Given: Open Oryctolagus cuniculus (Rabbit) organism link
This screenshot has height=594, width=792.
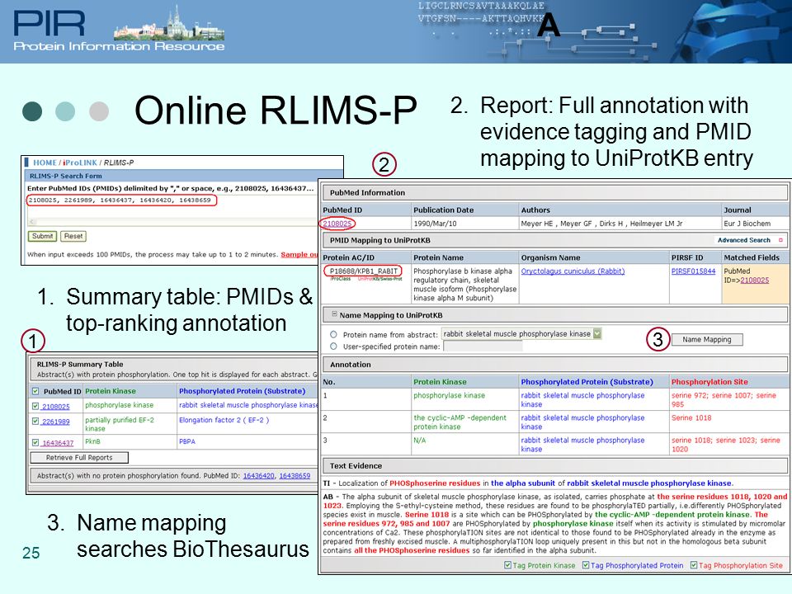Looking at the screenshot, I should click(573, 271).
